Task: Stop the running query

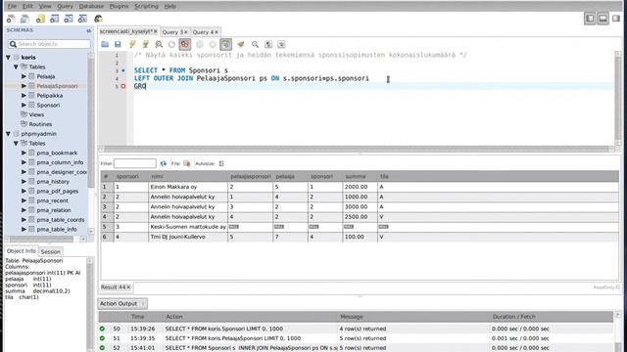Action: (171, 44)
